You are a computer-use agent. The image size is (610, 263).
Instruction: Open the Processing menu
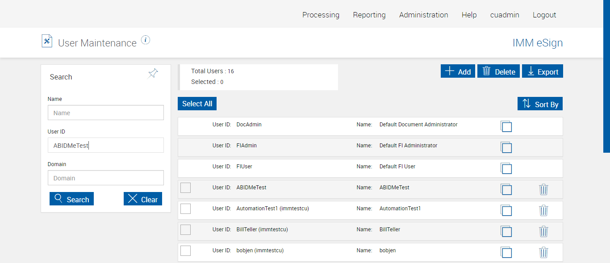(321, 15)
